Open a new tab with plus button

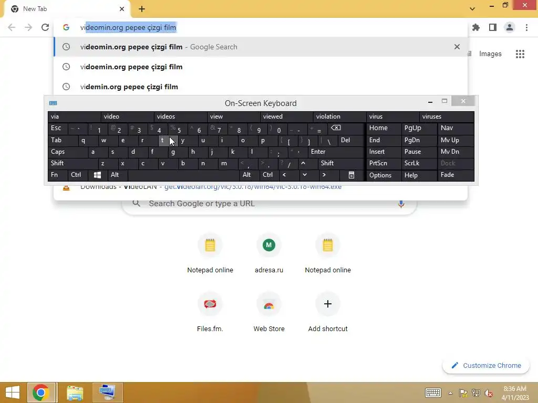(x=142, y=9)
